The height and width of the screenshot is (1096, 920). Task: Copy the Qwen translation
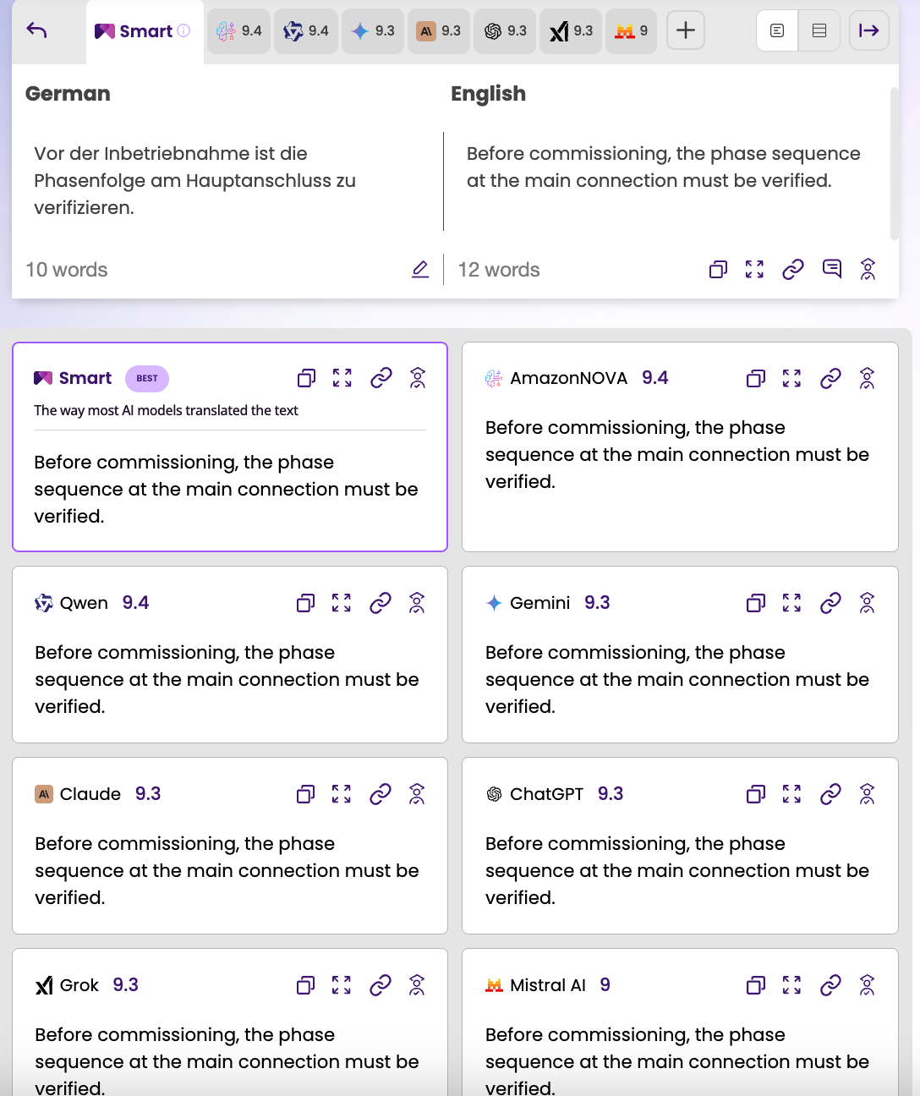point(306,603)
